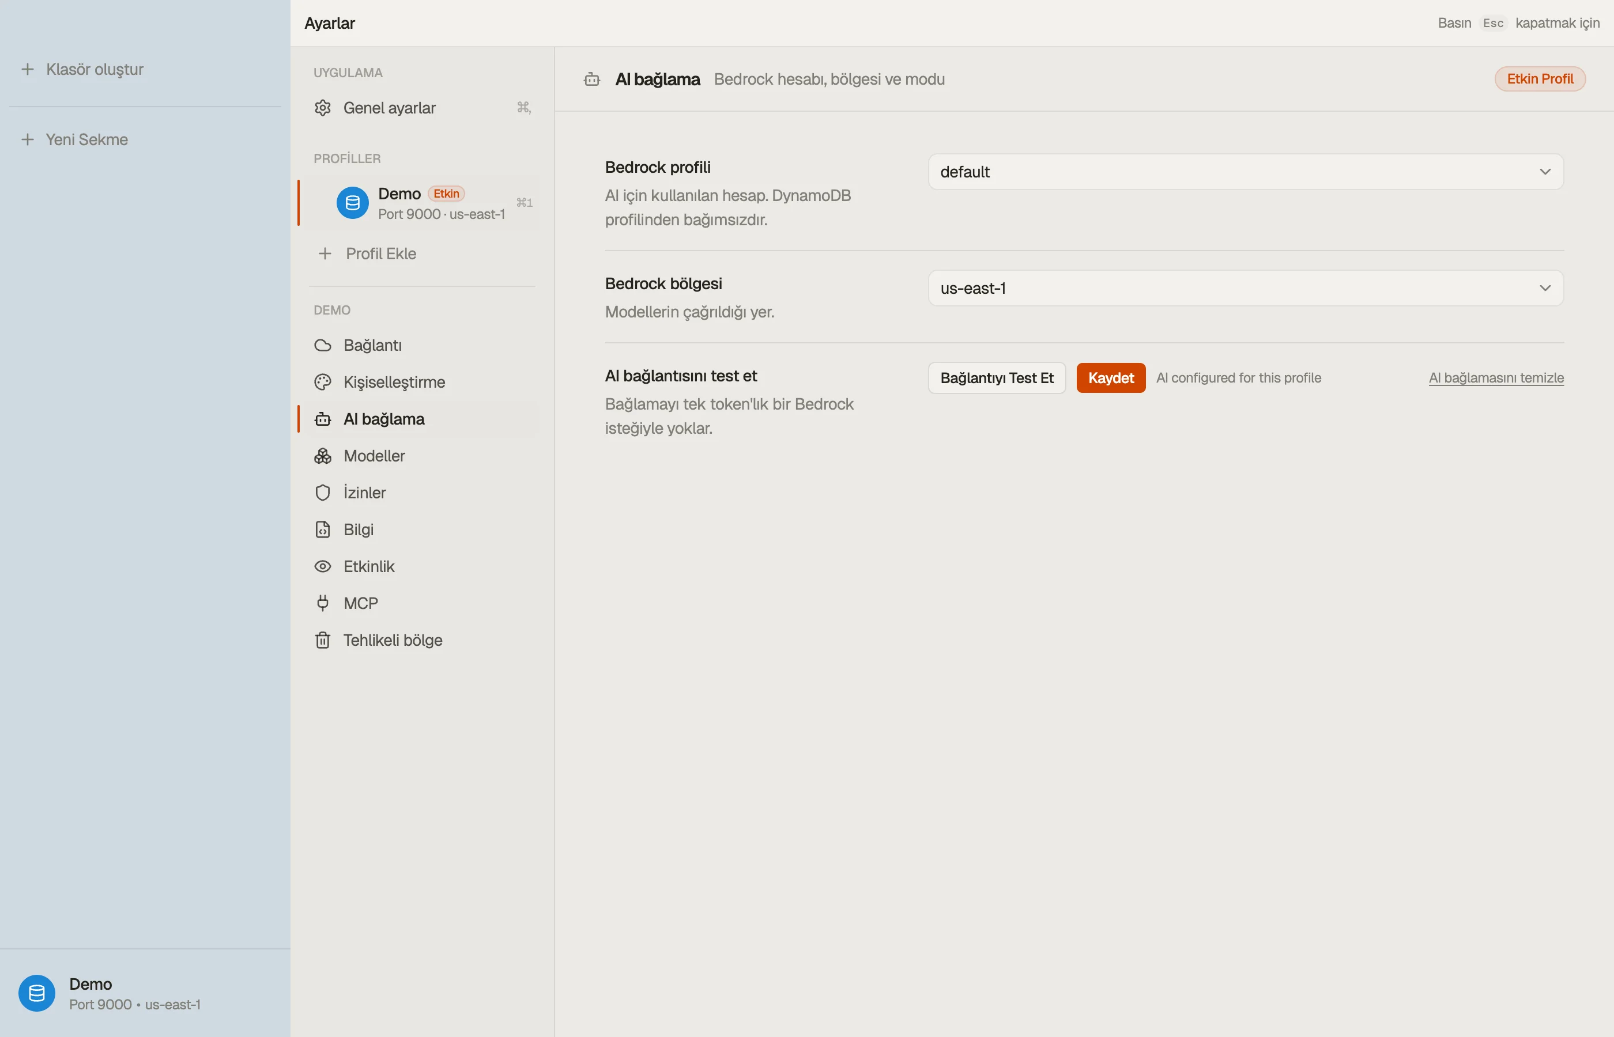The width and height of the screenshot is (1614, 1037).
Task: Click the cloud icon next to Bağlantı
Action: click(323, 346)
